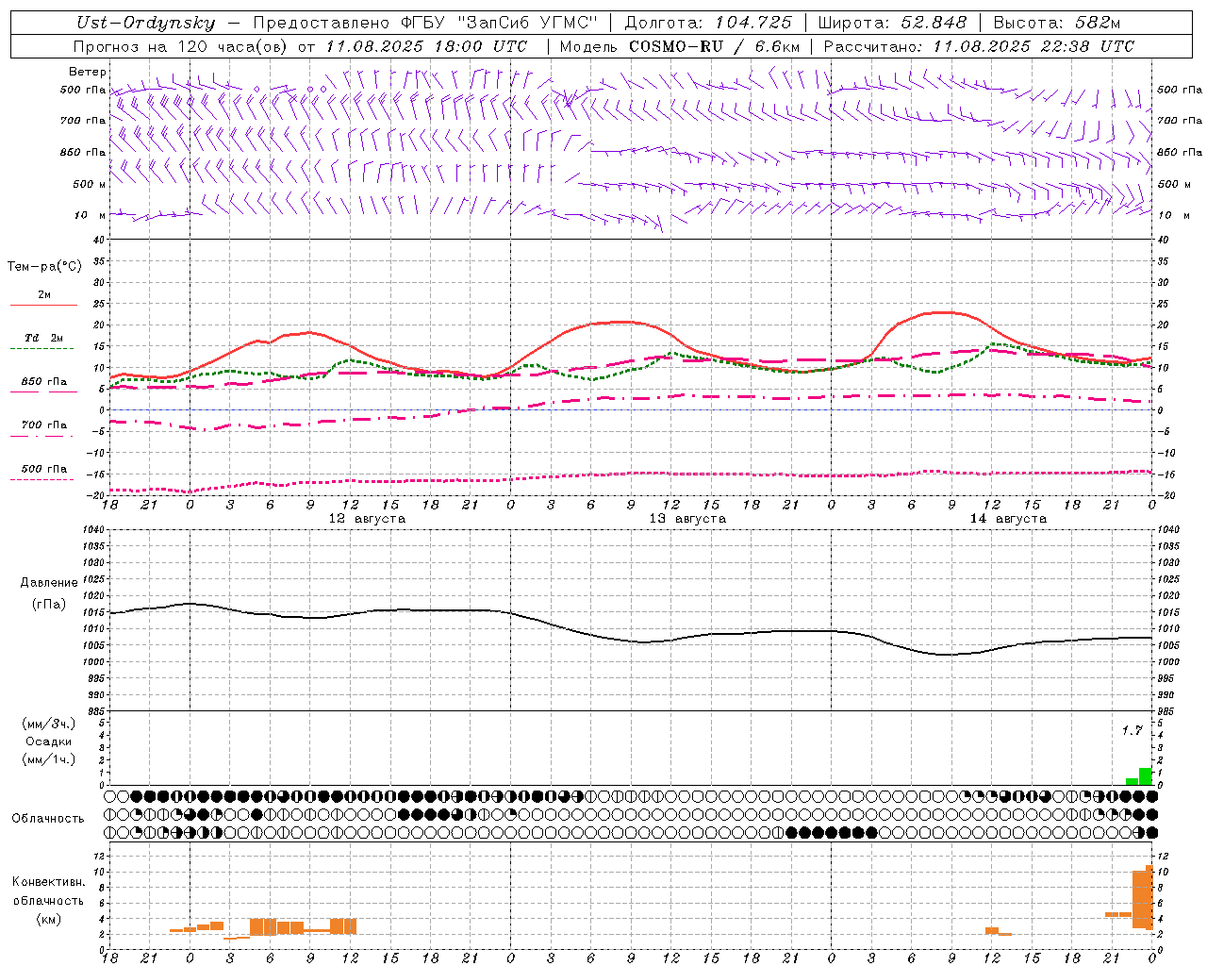Click the "Высота: 582м" elevation text
The width and height of the screenshot is (1207, 966).
tap(1057, 23)
